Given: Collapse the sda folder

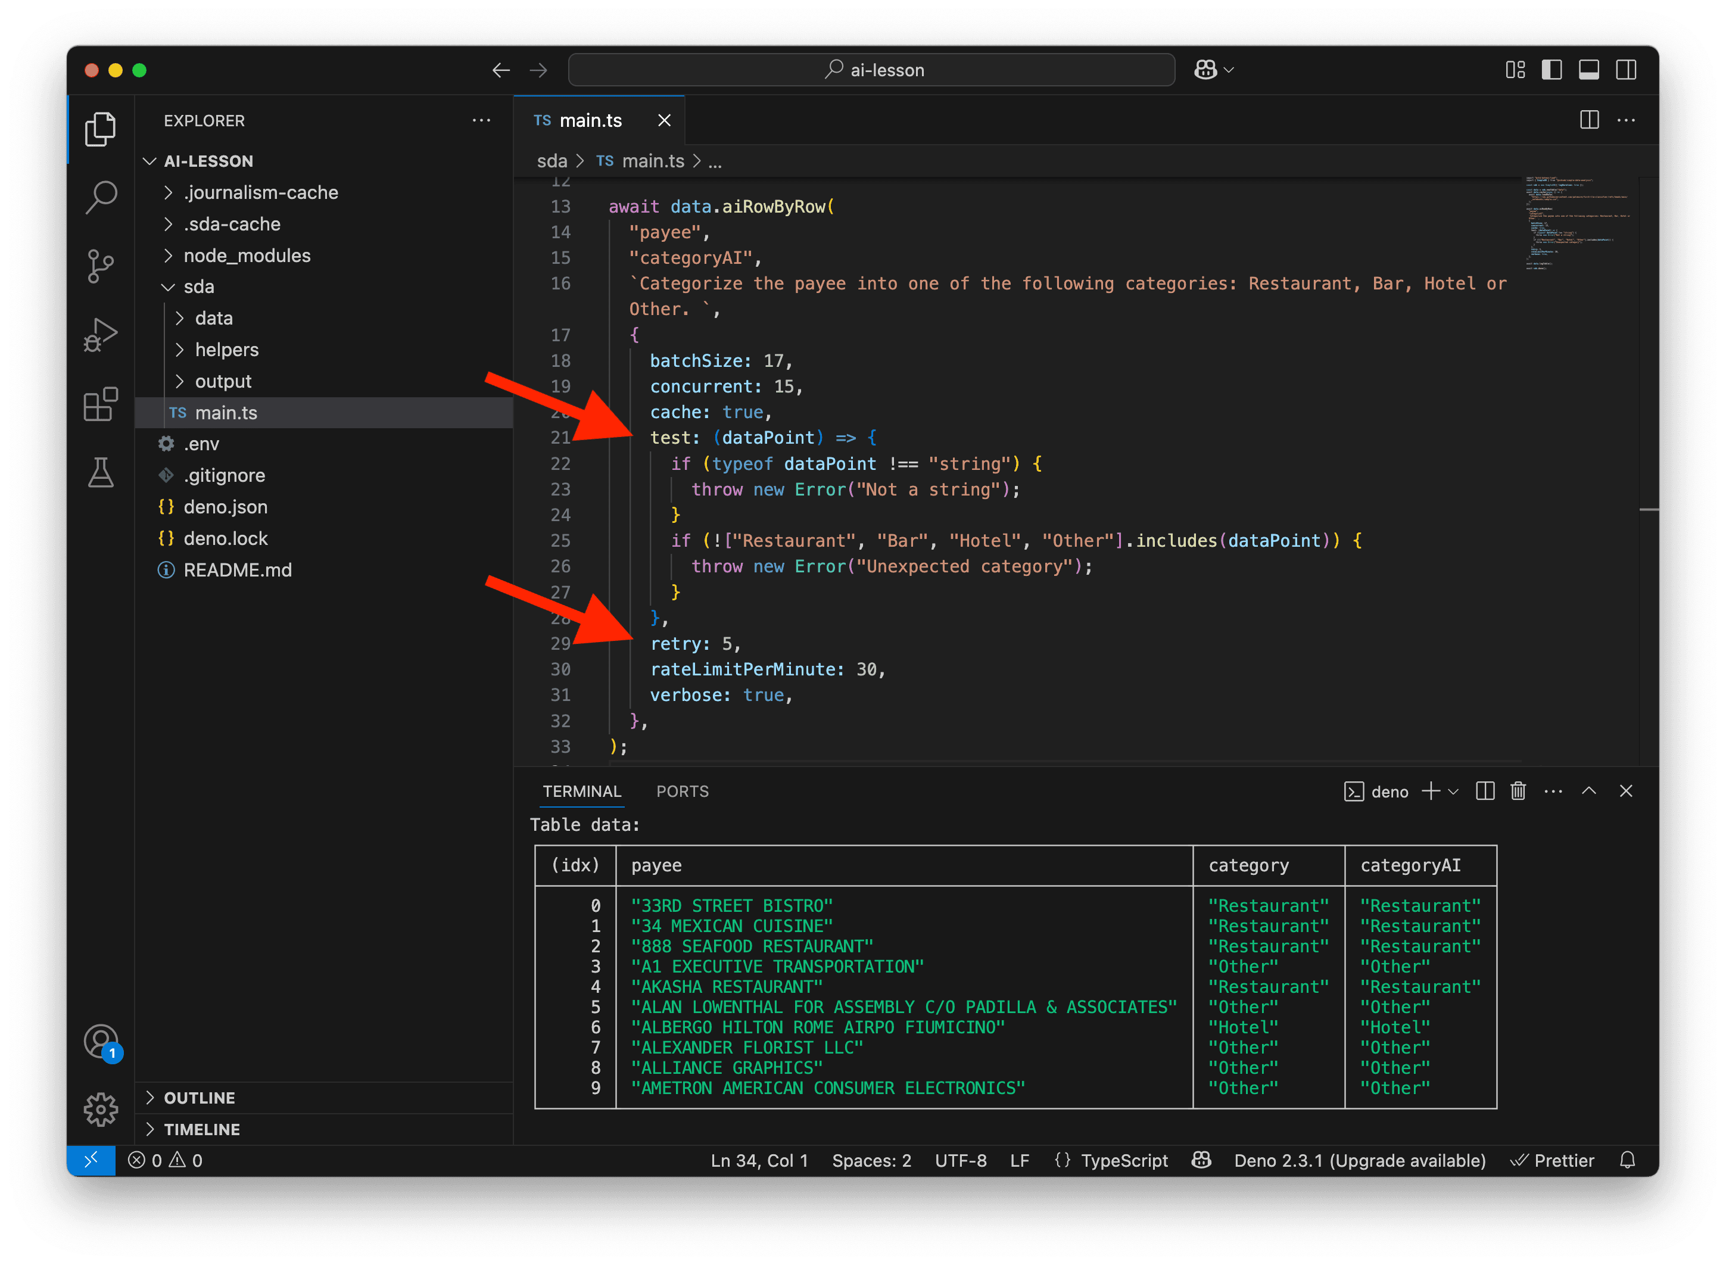Looking at the screenshot, I should [x=324, y=286].
